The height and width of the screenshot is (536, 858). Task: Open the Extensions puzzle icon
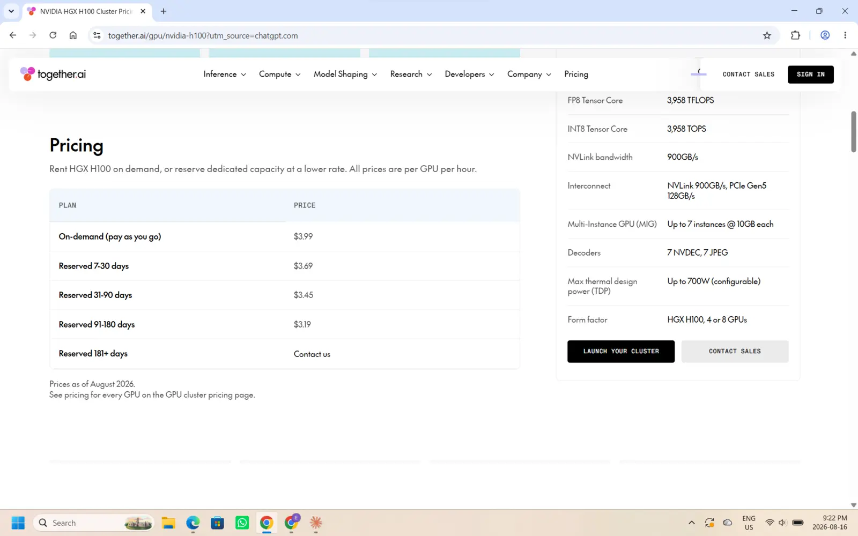[x=795, y=35]
